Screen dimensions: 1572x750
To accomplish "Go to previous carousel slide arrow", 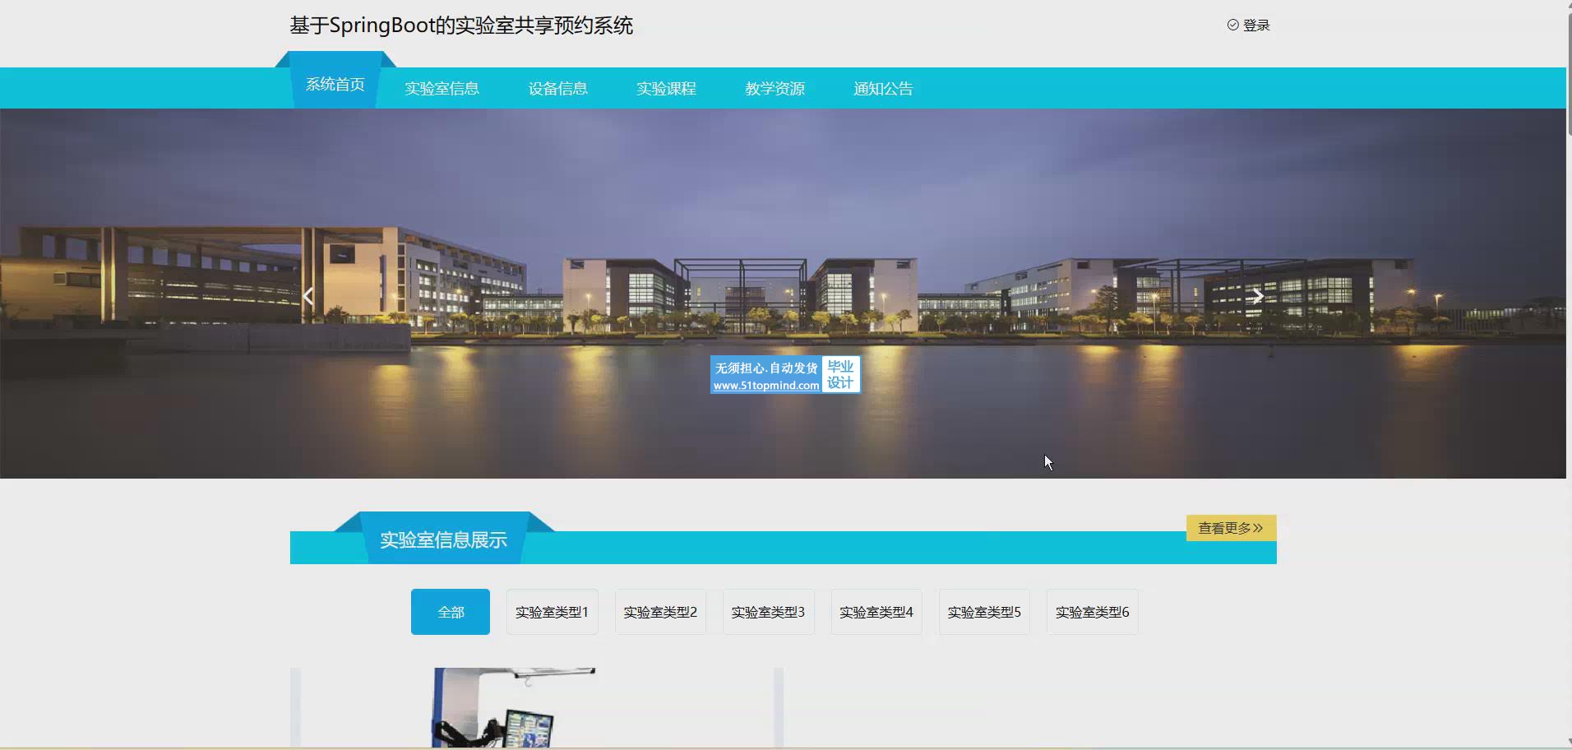I will pyautogui.click(x=308, y=296).
